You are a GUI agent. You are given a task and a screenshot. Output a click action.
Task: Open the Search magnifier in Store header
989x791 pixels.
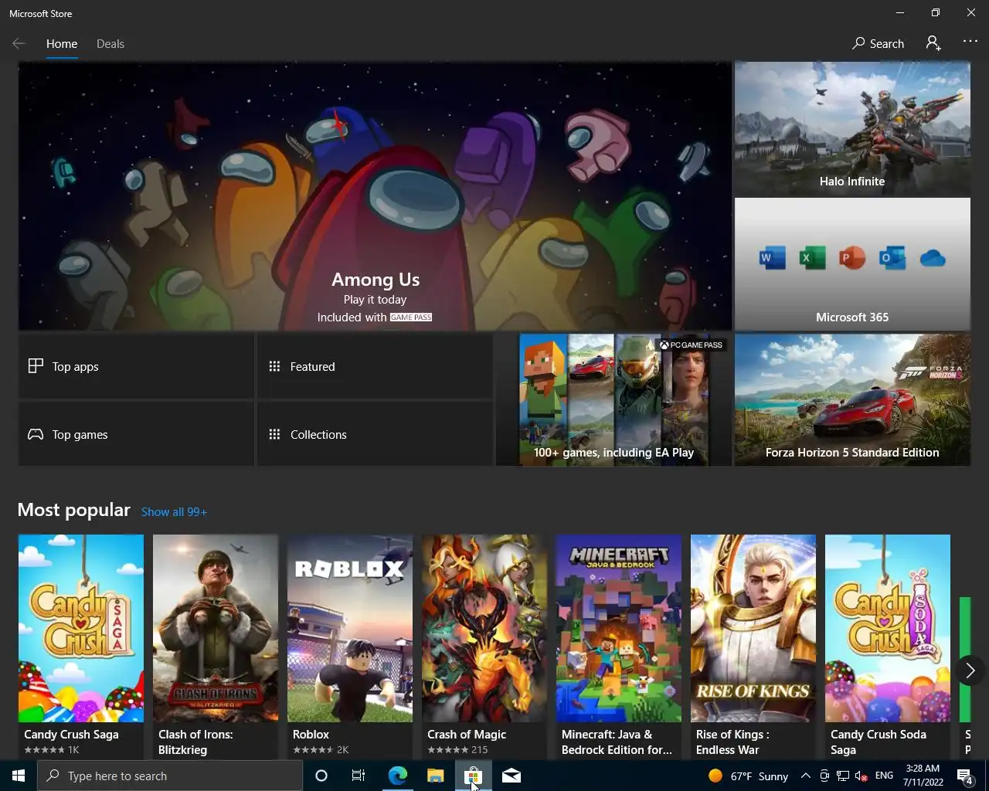coord(878,44)
